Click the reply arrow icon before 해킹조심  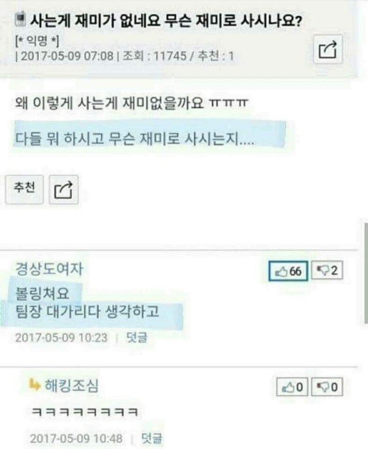pyautogui.click(x=34, y=384)
